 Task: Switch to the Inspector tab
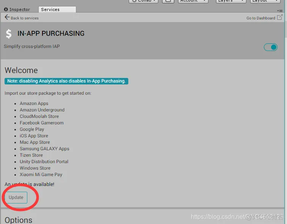(17, 10)
